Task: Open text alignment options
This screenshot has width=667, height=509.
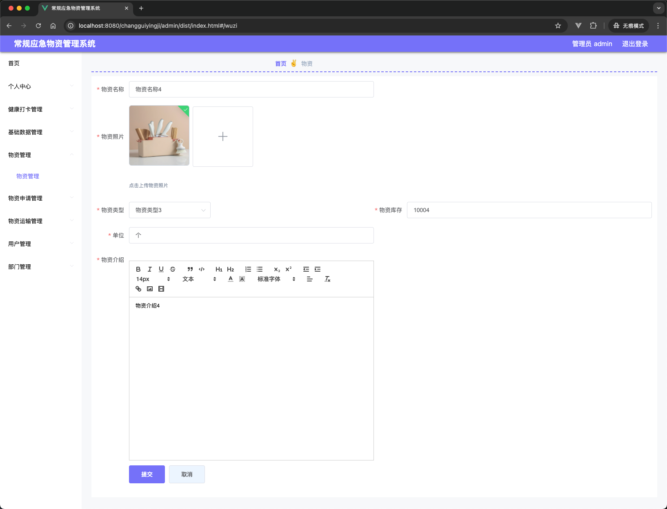Action: [x=310, y=279]
